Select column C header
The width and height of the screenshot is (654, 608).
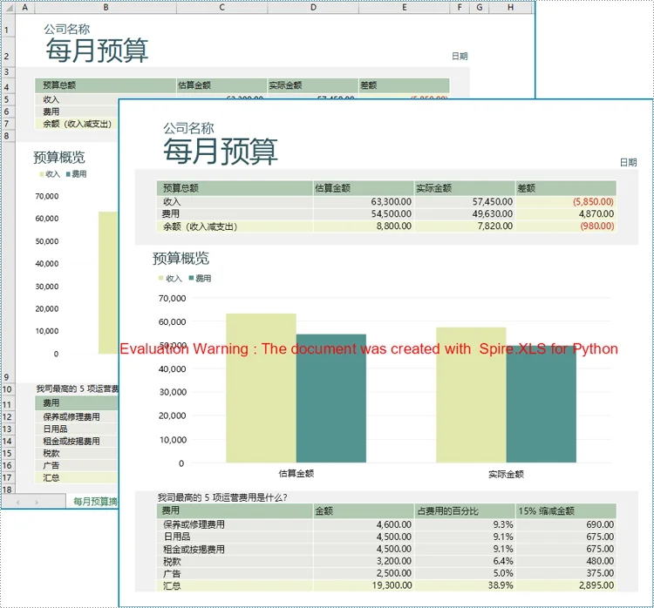pyautogui.click(x=221, y=8)
